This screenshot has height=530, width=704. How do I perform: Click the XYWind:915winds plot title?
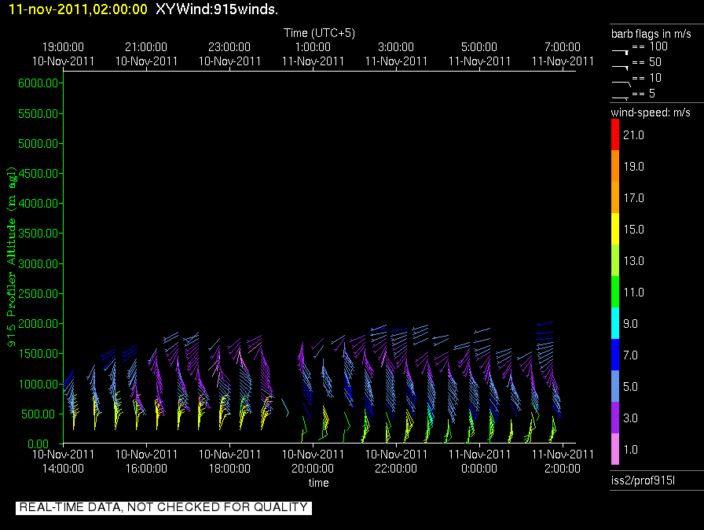217,9
